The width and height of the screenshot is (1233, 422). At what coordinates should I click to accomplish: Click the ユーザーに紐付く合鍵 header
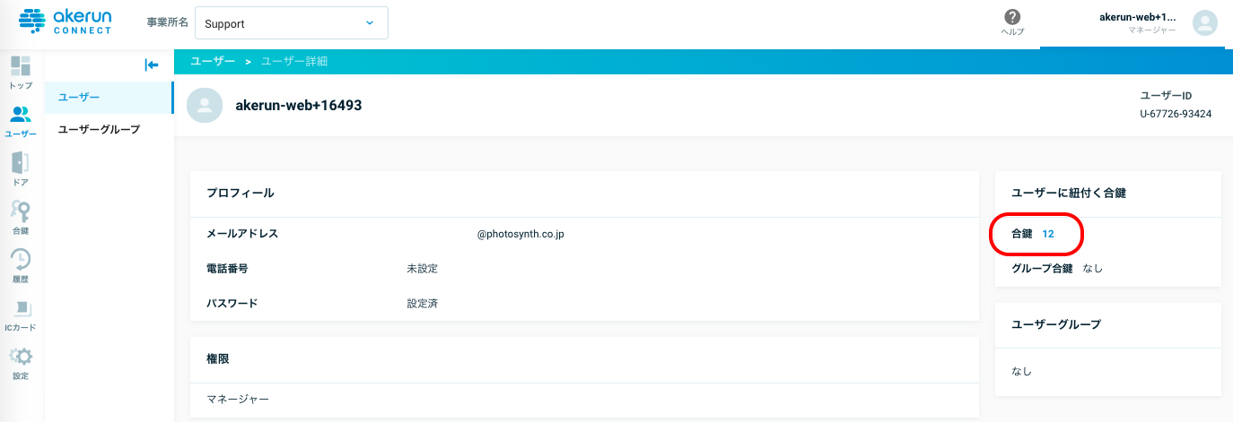pyautogui.click(x=1070, y=193)
